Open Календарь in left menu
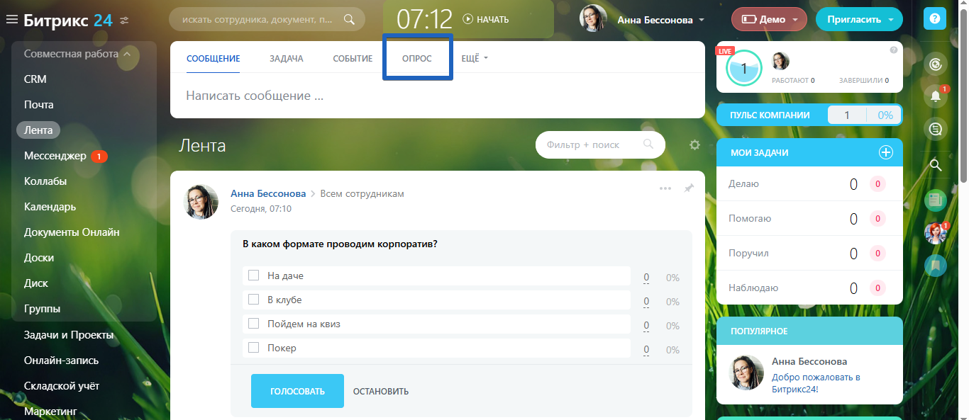This screenshot has width=969, height=420. [x=50, y=207]
